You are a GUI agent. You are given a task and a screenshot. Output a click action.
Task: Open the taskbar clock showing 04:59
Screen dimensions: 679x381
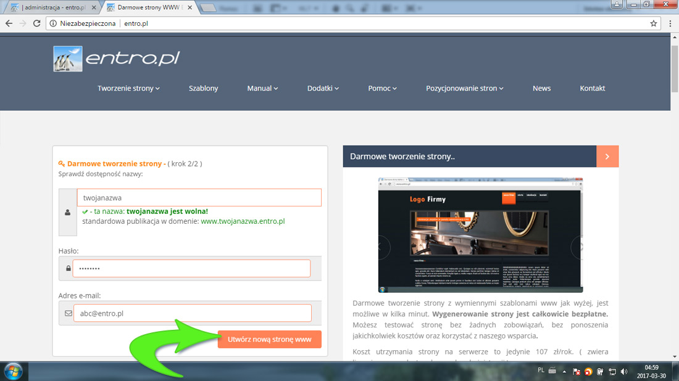[x=651, y=372]
